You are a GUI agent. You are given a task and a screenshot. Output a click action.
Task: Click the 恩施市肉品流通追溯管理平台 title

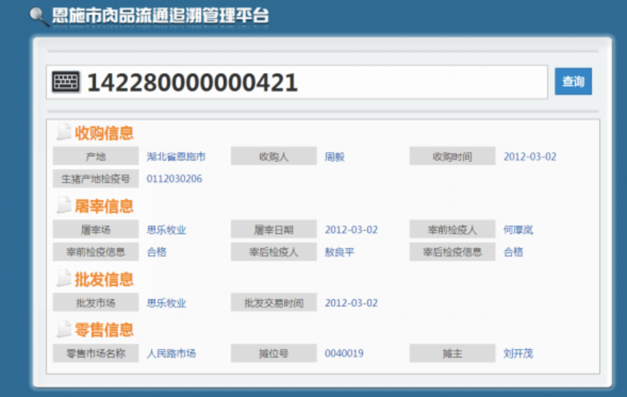[x=160, y=16]
